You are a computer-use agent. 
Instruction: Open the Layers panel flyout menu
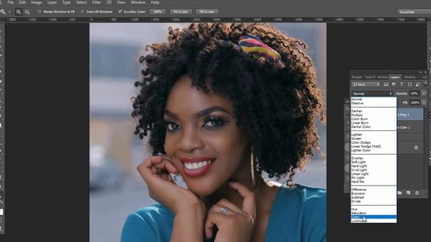coord(424,77)
